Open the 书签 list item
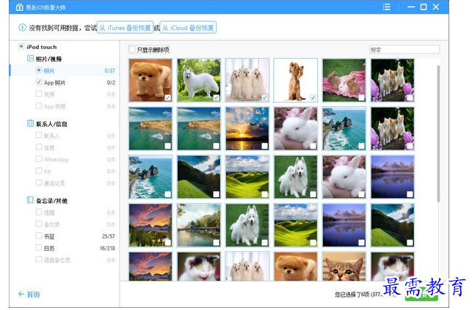The image size is (472, 310). [x=49, y=237]
